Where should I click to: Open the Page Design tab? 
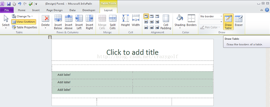point(55,10)
